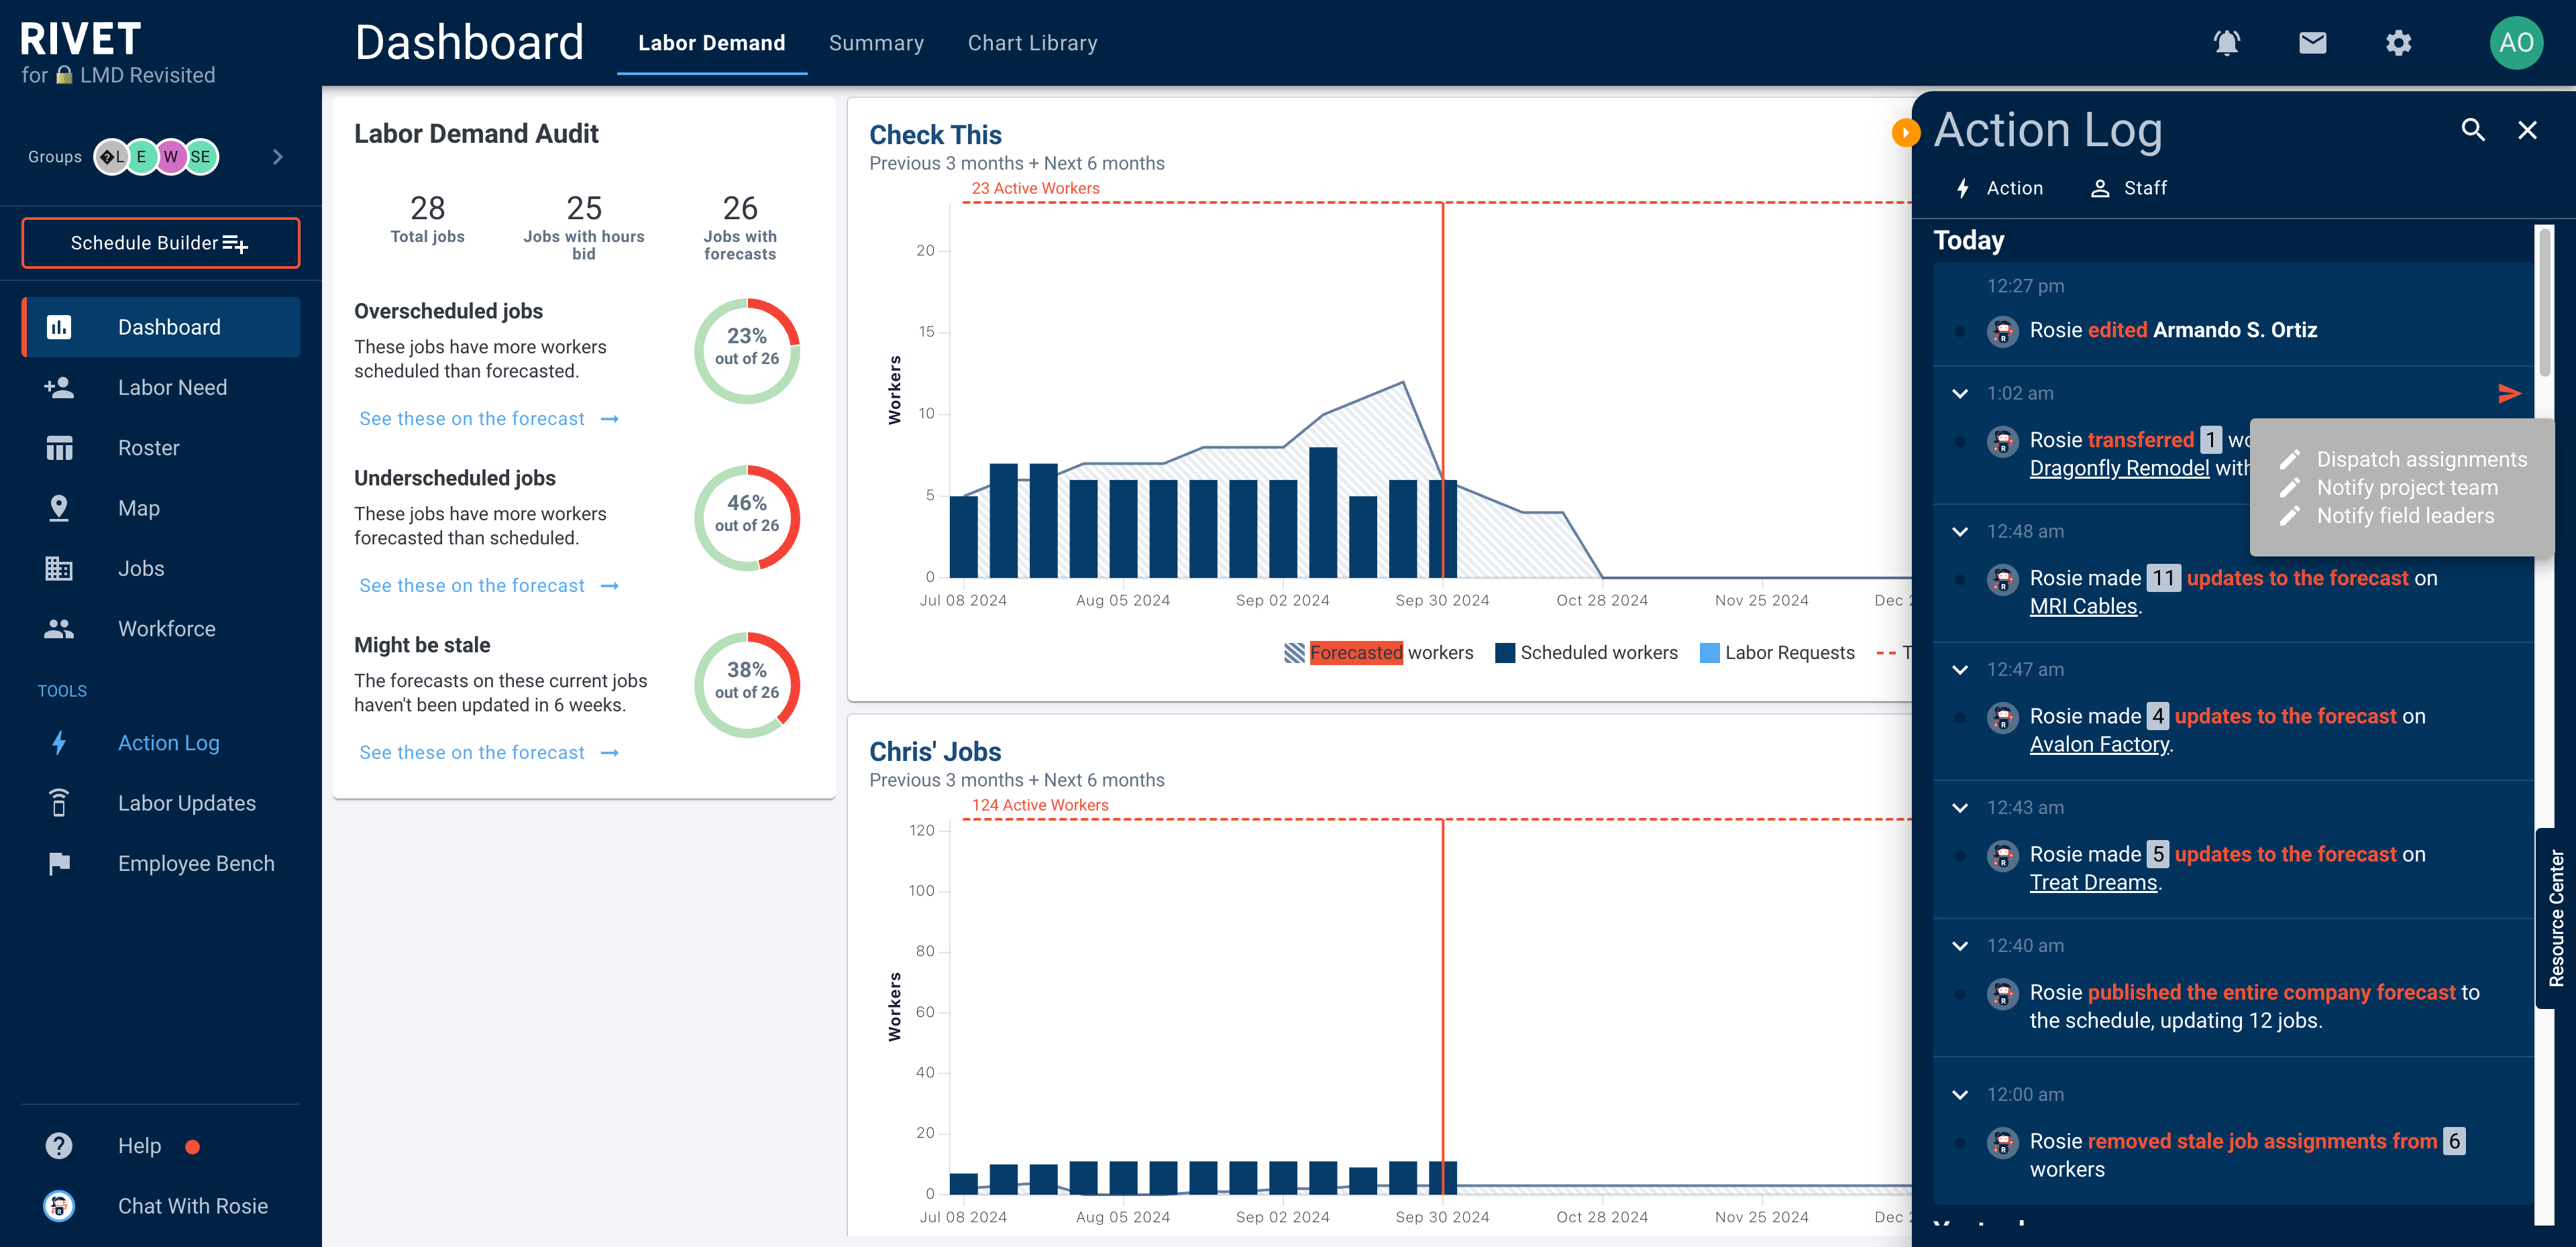Expand the Groups chevron arrow
The image size is (2576, 1247).
click(278, 157)
